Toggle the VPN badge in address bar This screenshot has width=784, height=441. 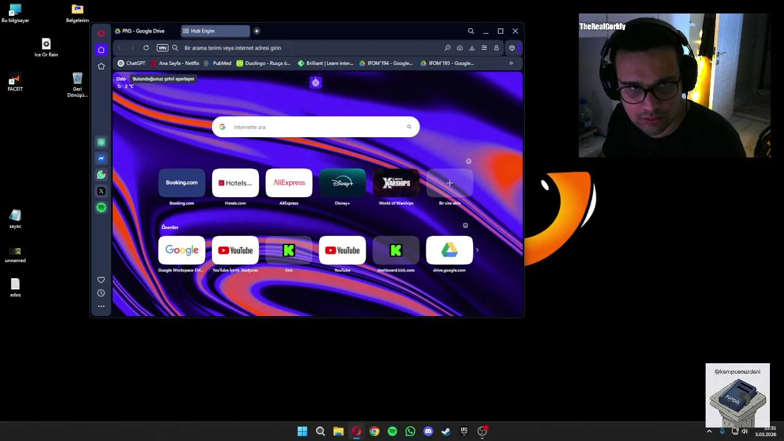162,48
